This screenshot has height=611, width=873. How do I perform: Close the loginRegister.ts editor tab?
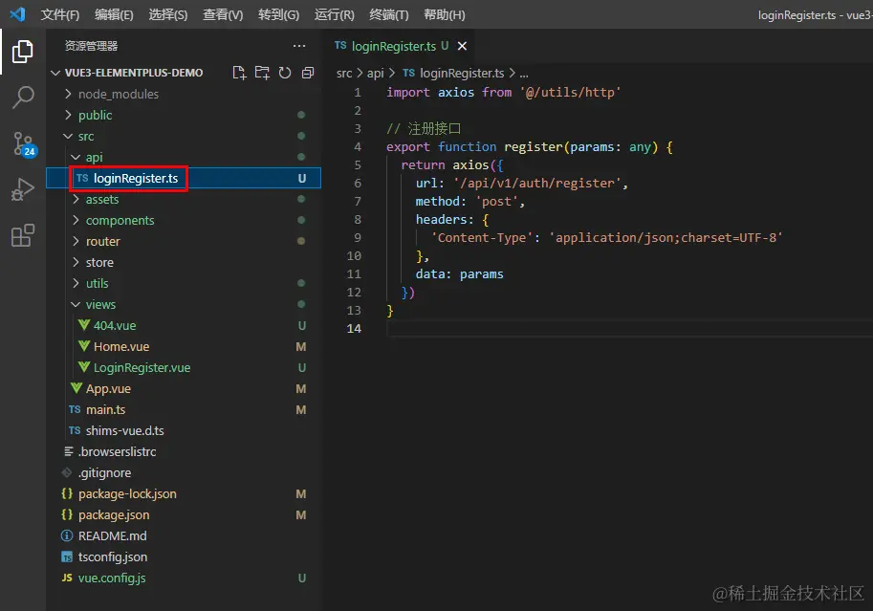point(462,46)
